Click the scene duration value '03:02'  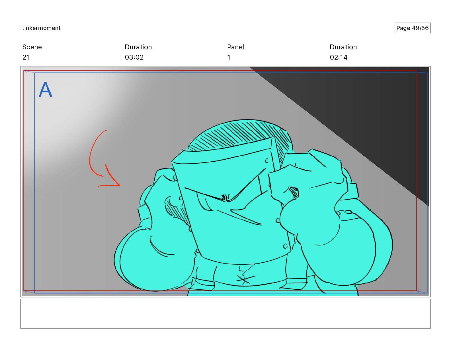pos(134,57)
